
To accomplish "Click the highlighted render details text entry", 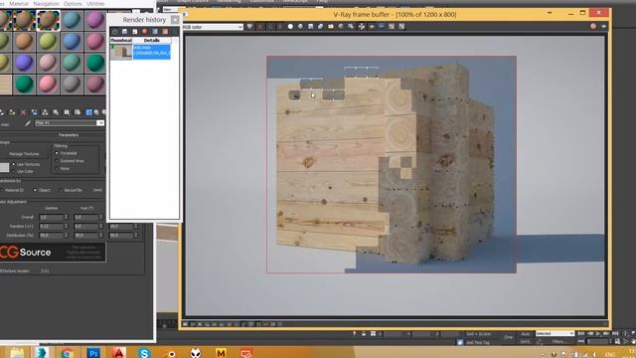I will click(152, 51).
